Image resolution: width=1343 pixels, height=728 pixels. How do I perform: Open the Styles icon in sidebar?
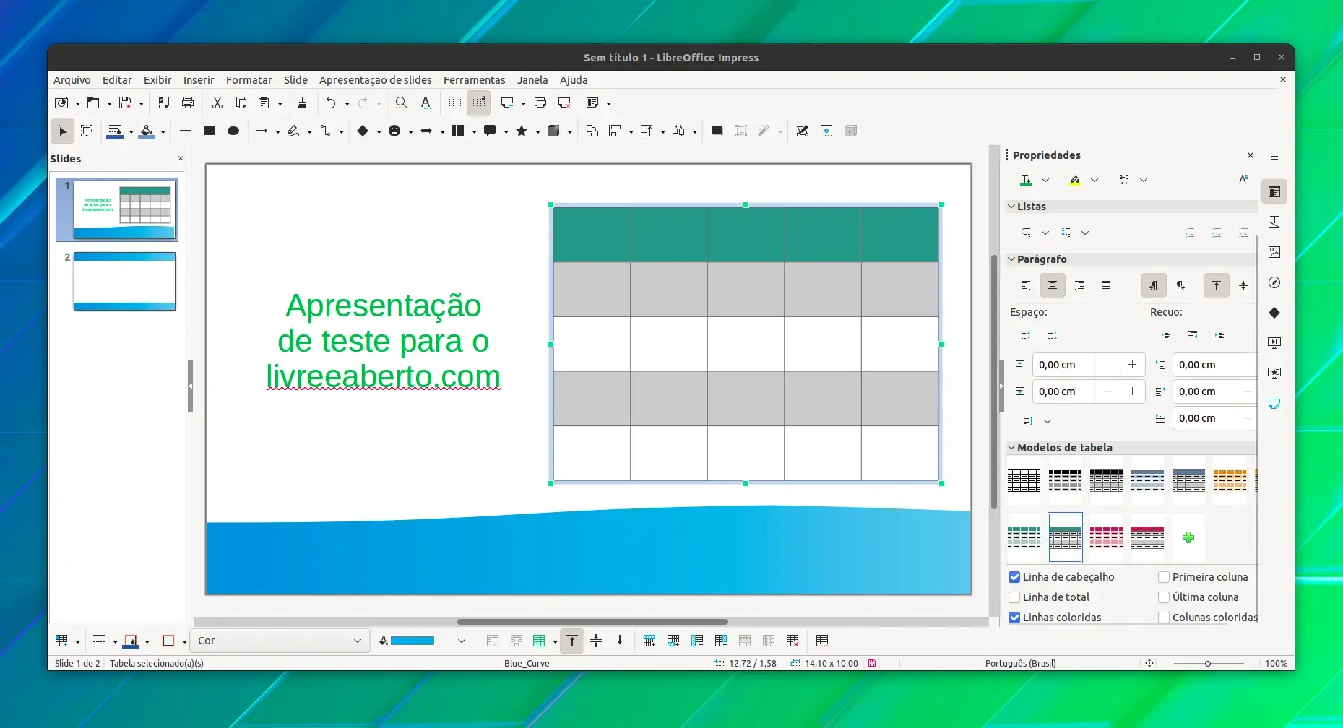point(1274,222)
